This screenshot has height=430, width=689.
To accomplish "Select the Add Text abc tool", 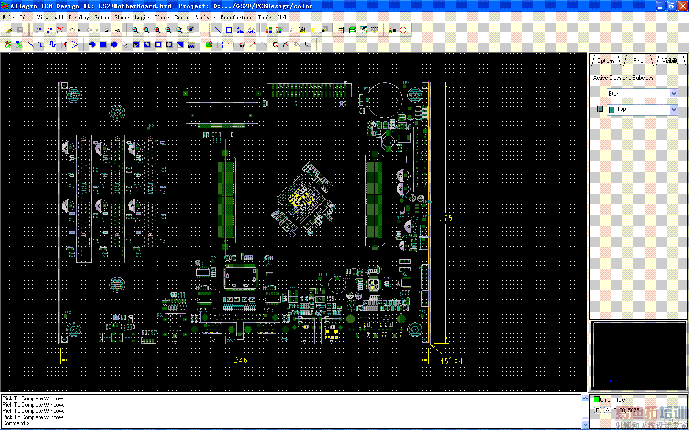I will [x=240, y=30].
